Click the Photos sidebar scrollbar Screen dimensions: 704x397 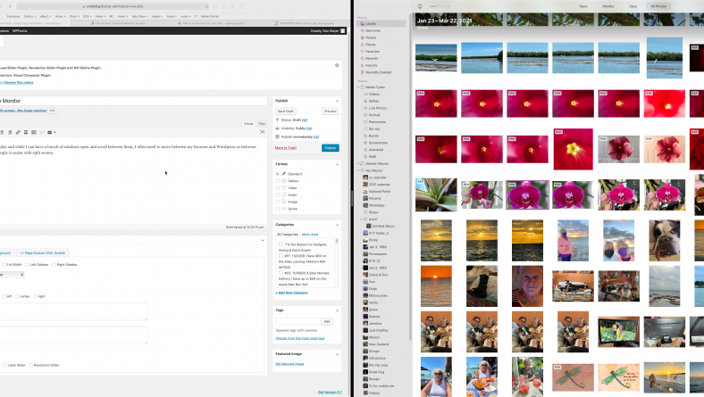coord(409,179)
